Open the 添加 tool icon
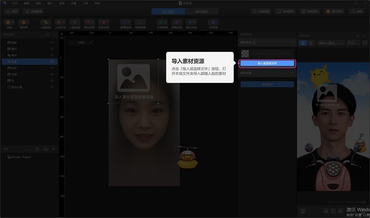Viewport: 370px width, 218px height. pyautogui.click(x=8, y=22)
